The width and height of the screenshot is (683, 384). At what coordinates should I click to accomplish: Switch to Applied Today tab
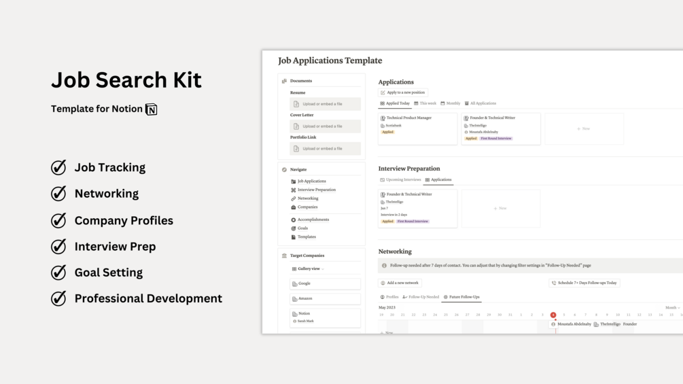[x=395, y=103]
